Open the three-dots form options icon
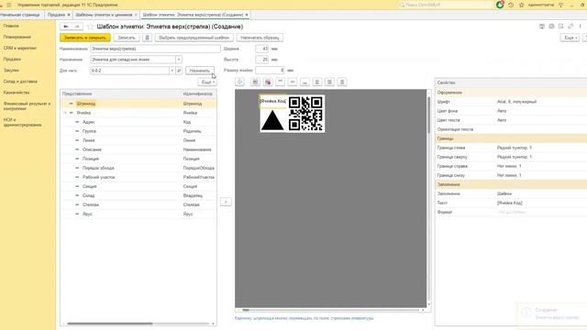 click(x=580, y=27)
